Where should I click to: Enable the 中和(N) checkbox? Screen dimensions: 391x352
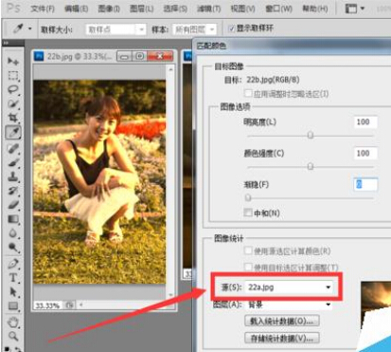(x=248, y=213)
